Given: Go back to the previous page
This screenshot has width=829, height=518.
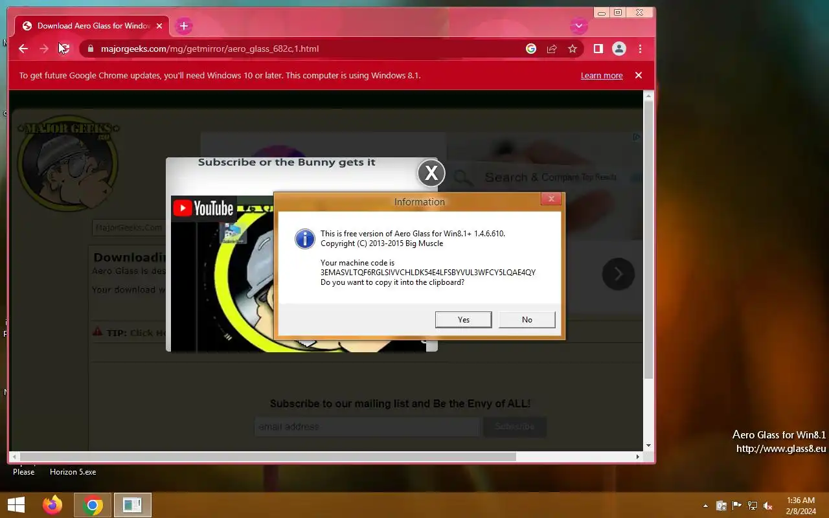Looking at the screenshot, I should tap(23, 49).
